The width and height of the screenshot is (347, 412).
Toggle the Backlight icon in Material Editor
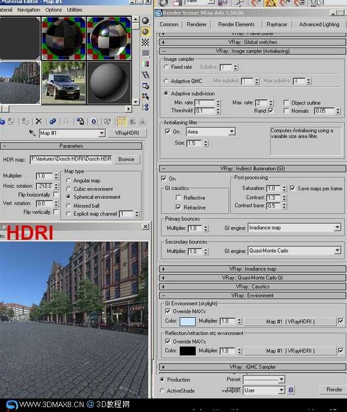click(x=145, y=32)
